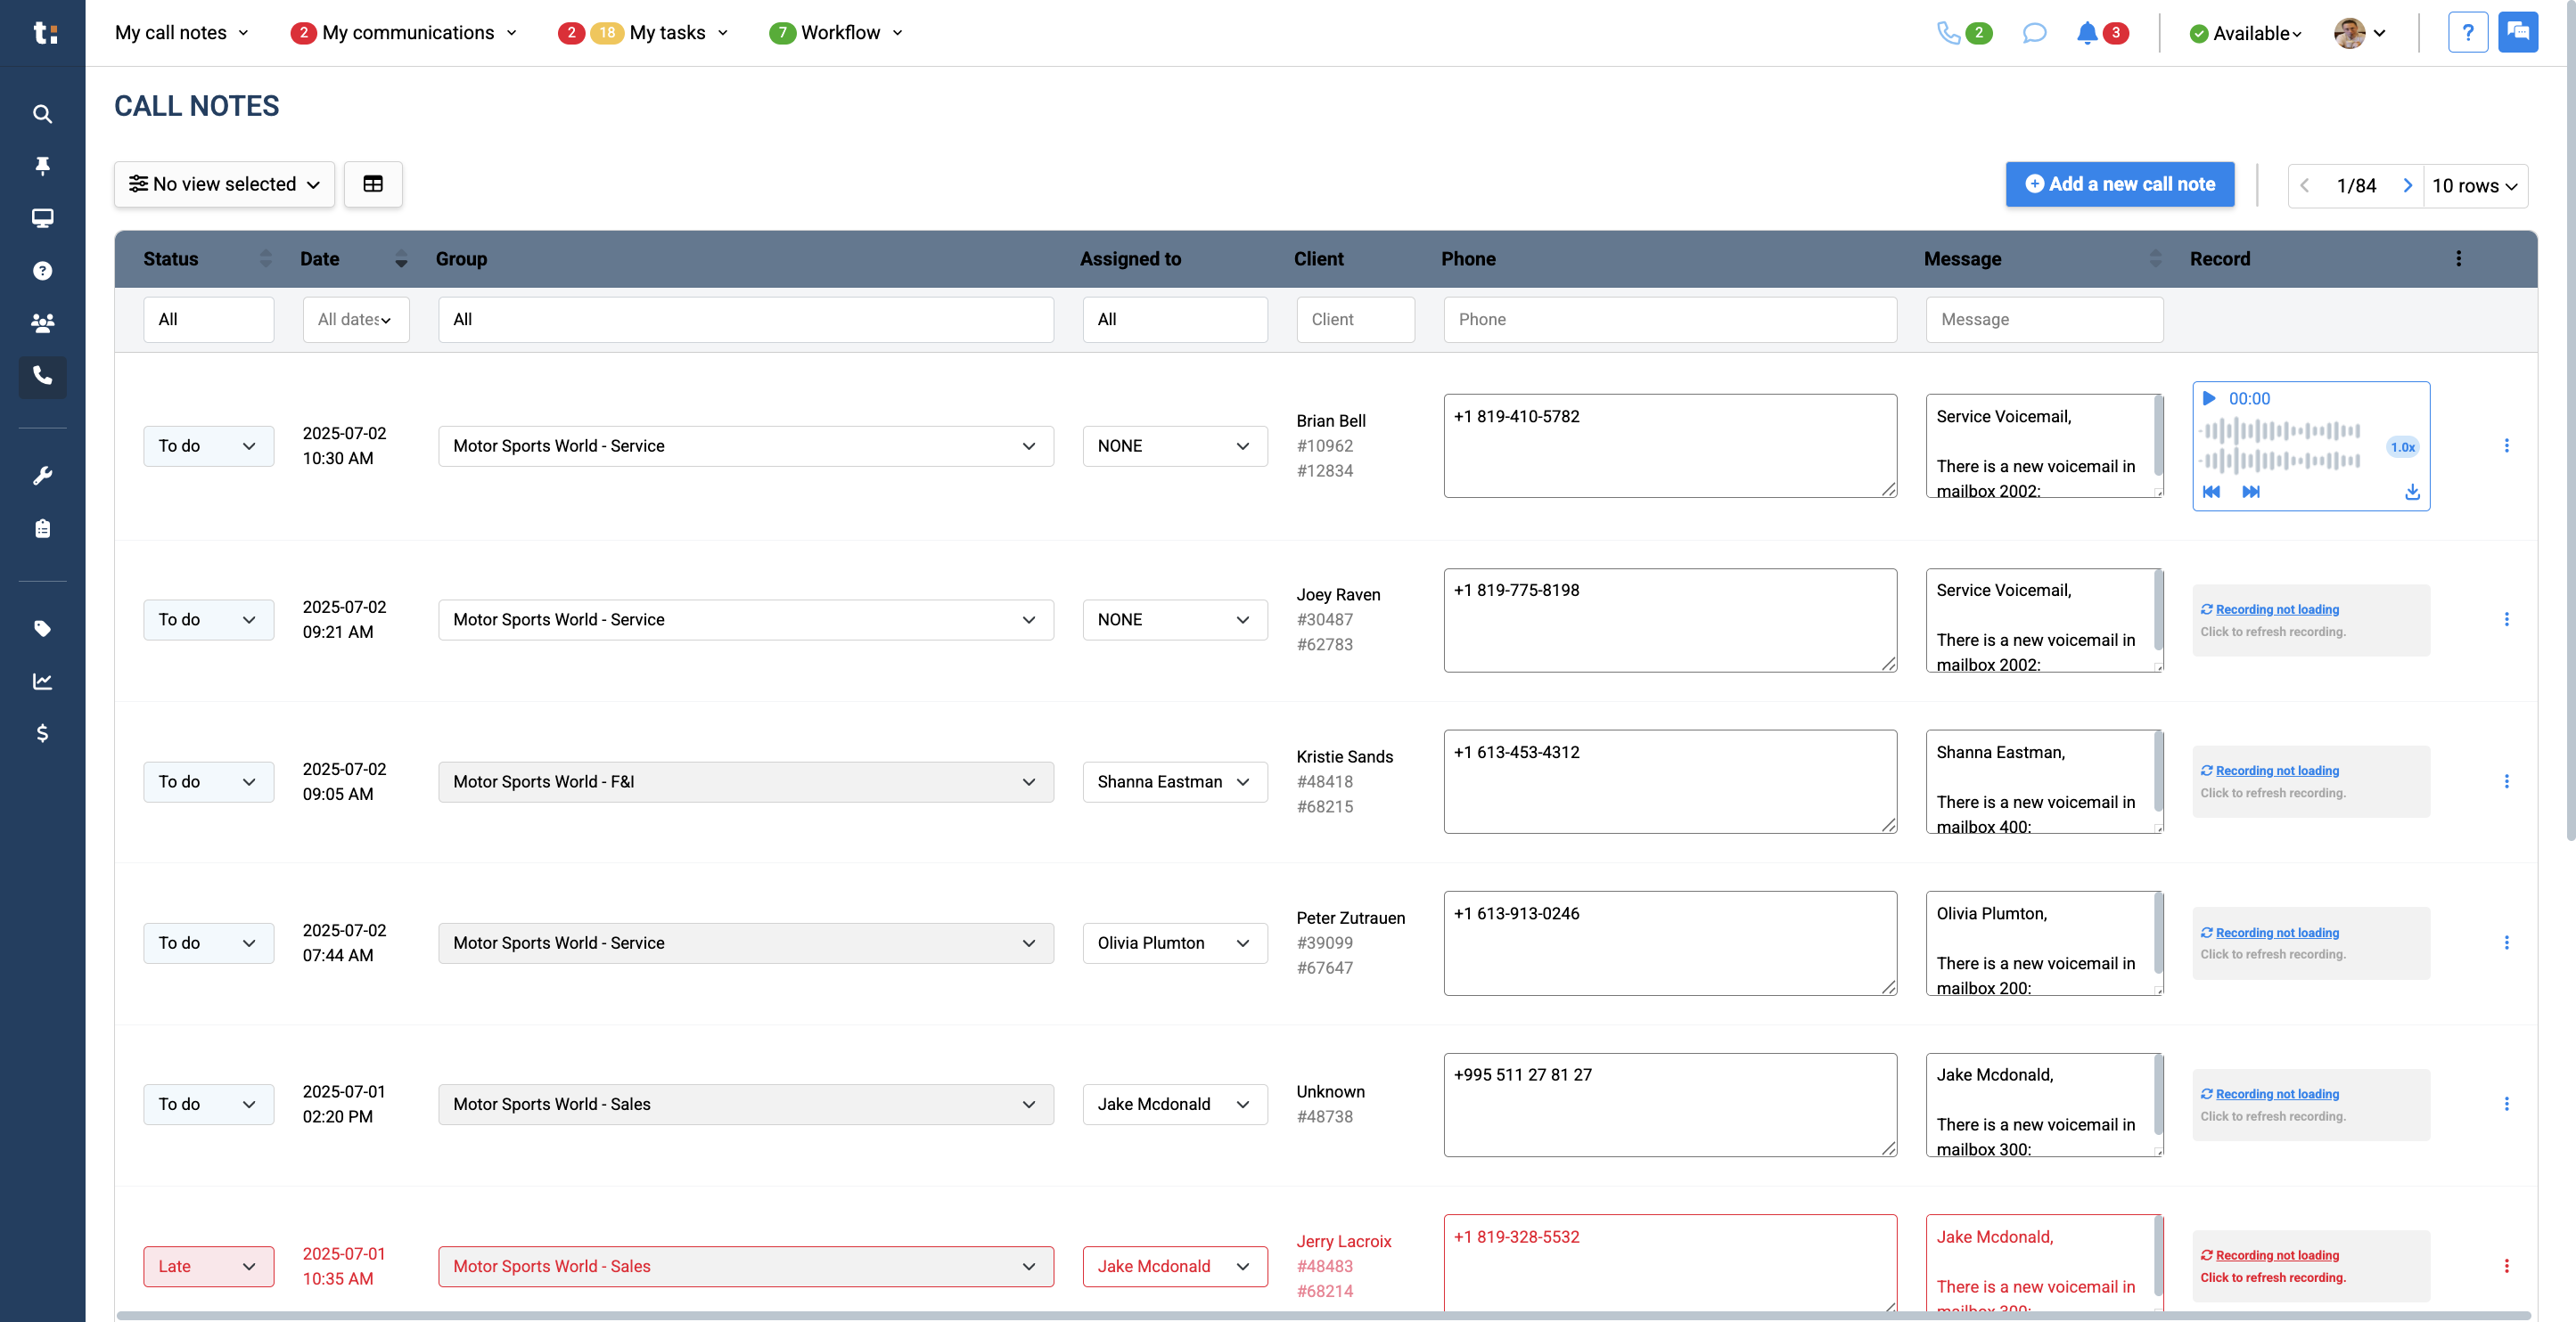Open All dates filter dropdown
This screenshot has height=1322, width=2576.
(x=356, y=320)
